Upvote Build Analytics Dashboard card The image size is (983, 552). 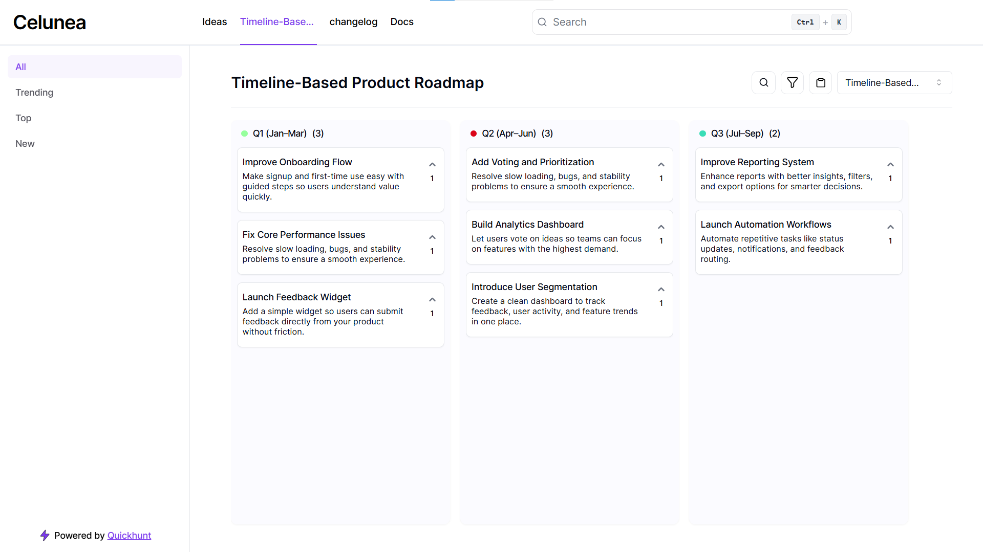coord(661,227)
